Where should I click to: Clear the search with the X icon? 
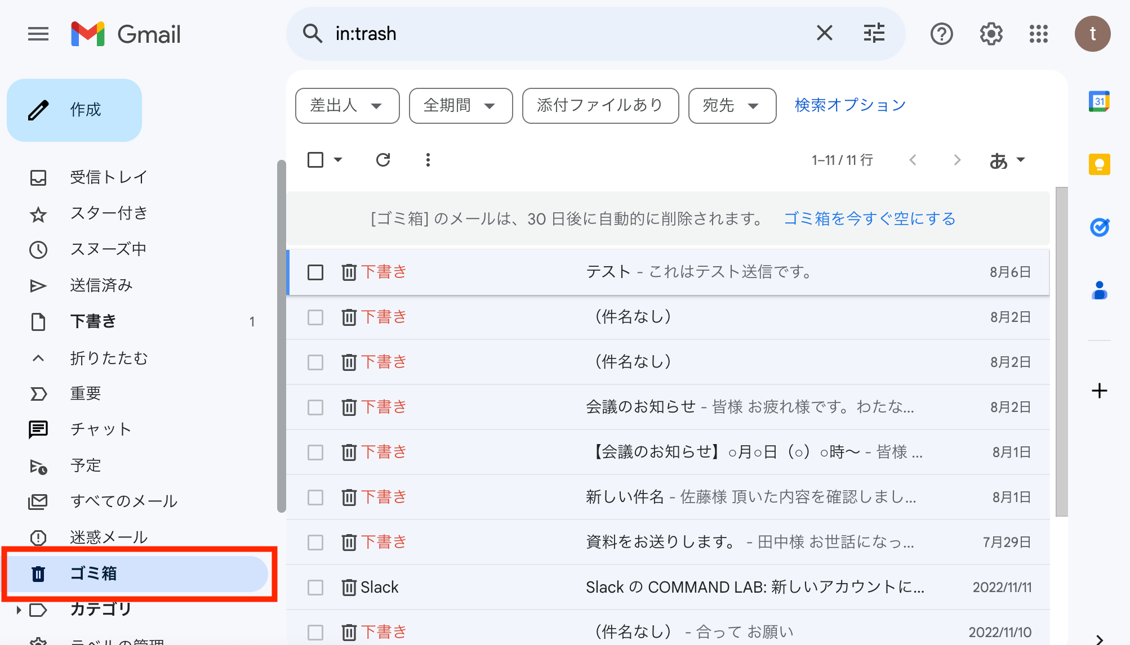[824, 33]
